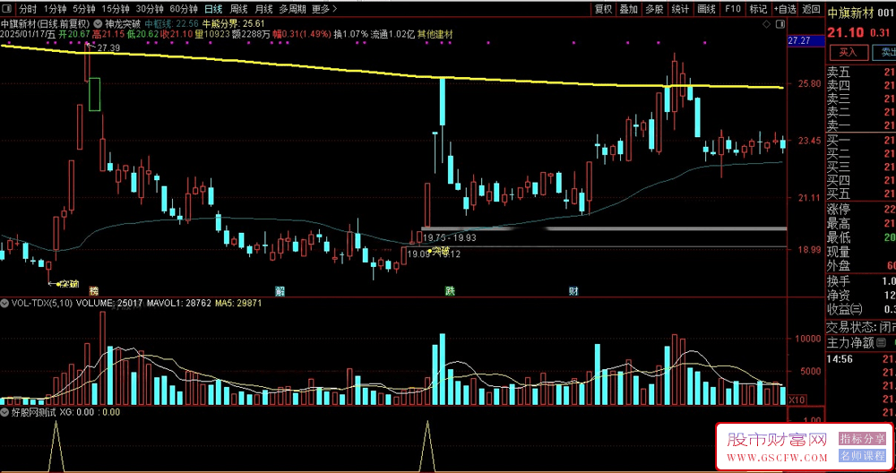Viewport: 896px width, 473px height.
Task: Click the 收益(三) earnings row
Action: click(x=861, y=310)
